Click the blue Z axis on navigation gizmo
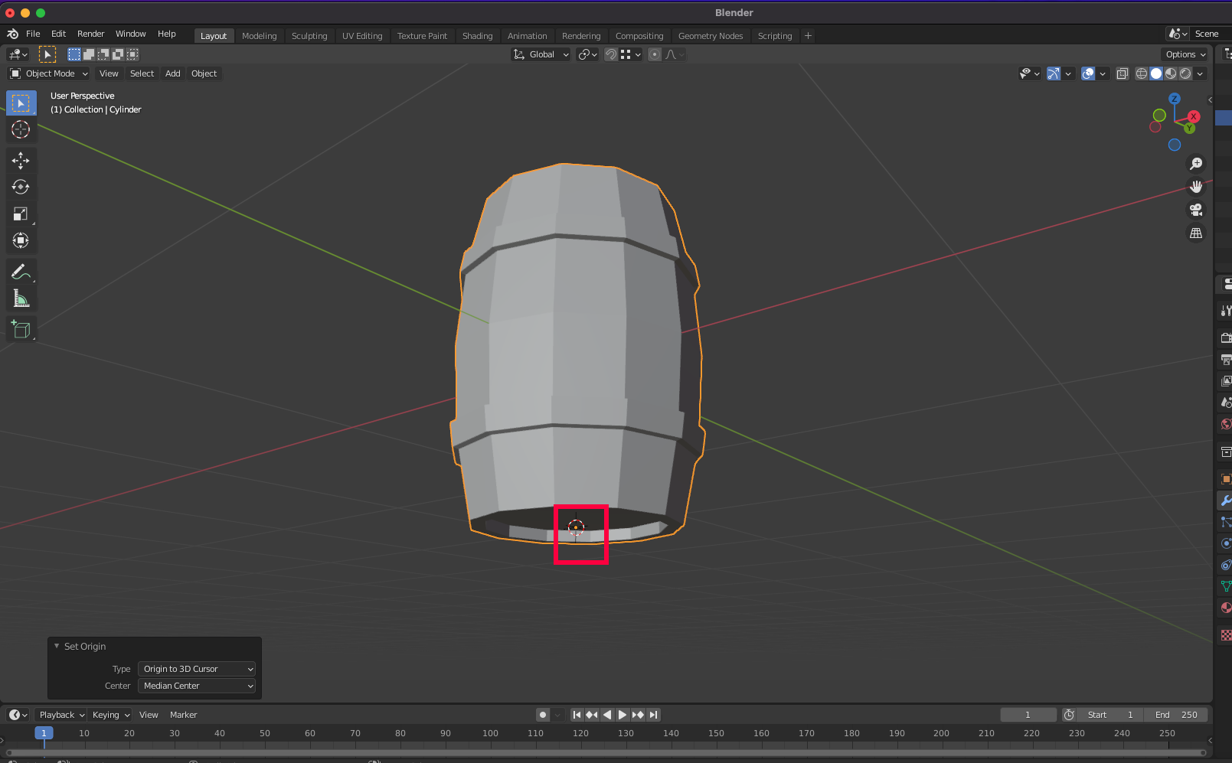 point(1175,99)
